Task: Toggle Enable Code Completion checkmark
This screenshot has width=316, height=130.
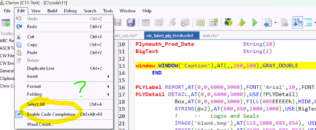Action: (x=51, y=114)
